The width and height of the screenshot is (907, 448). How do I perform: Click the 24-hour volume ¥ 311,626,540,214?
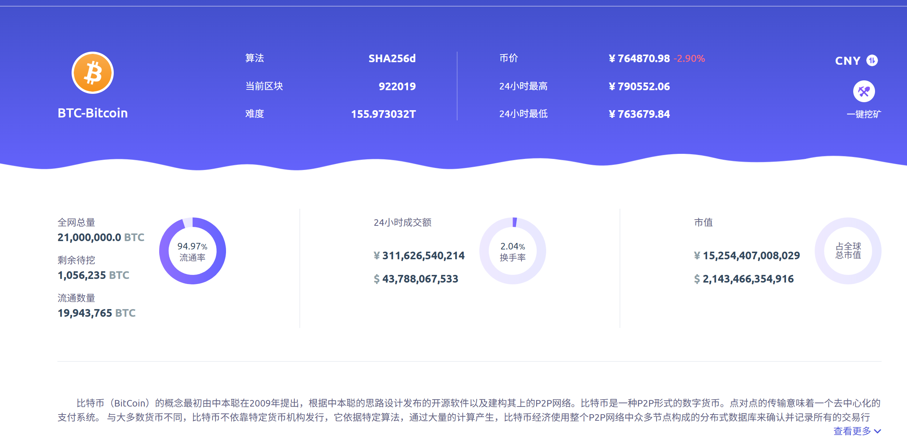coord(419,256)
